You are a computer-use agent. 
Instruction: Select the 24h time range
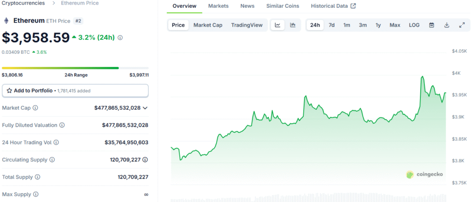315,25
